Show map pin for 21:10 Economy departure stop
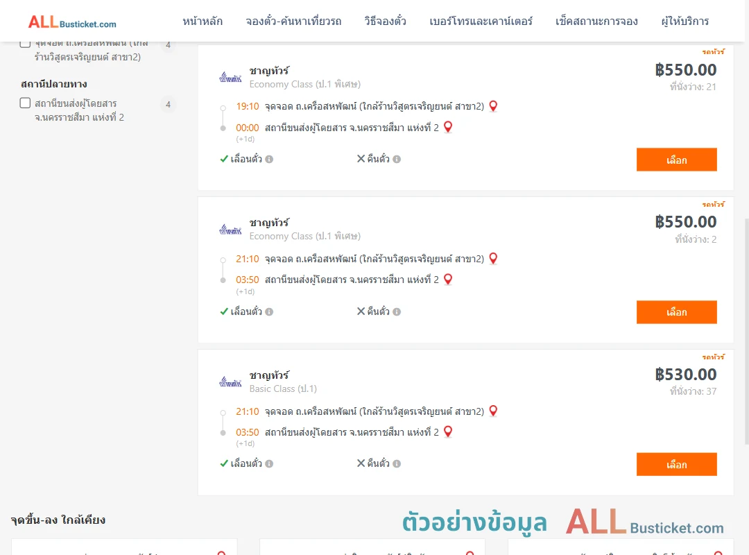Viewport: 749px width, 555px height. point(494,259)
